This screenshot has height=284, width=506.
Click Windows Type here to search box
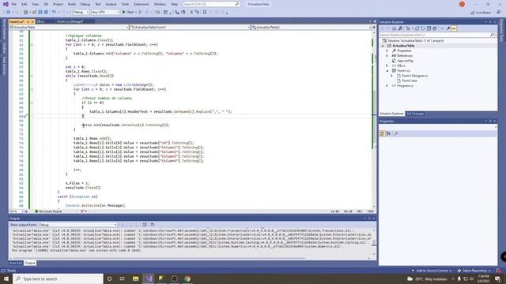pos(58,278)
